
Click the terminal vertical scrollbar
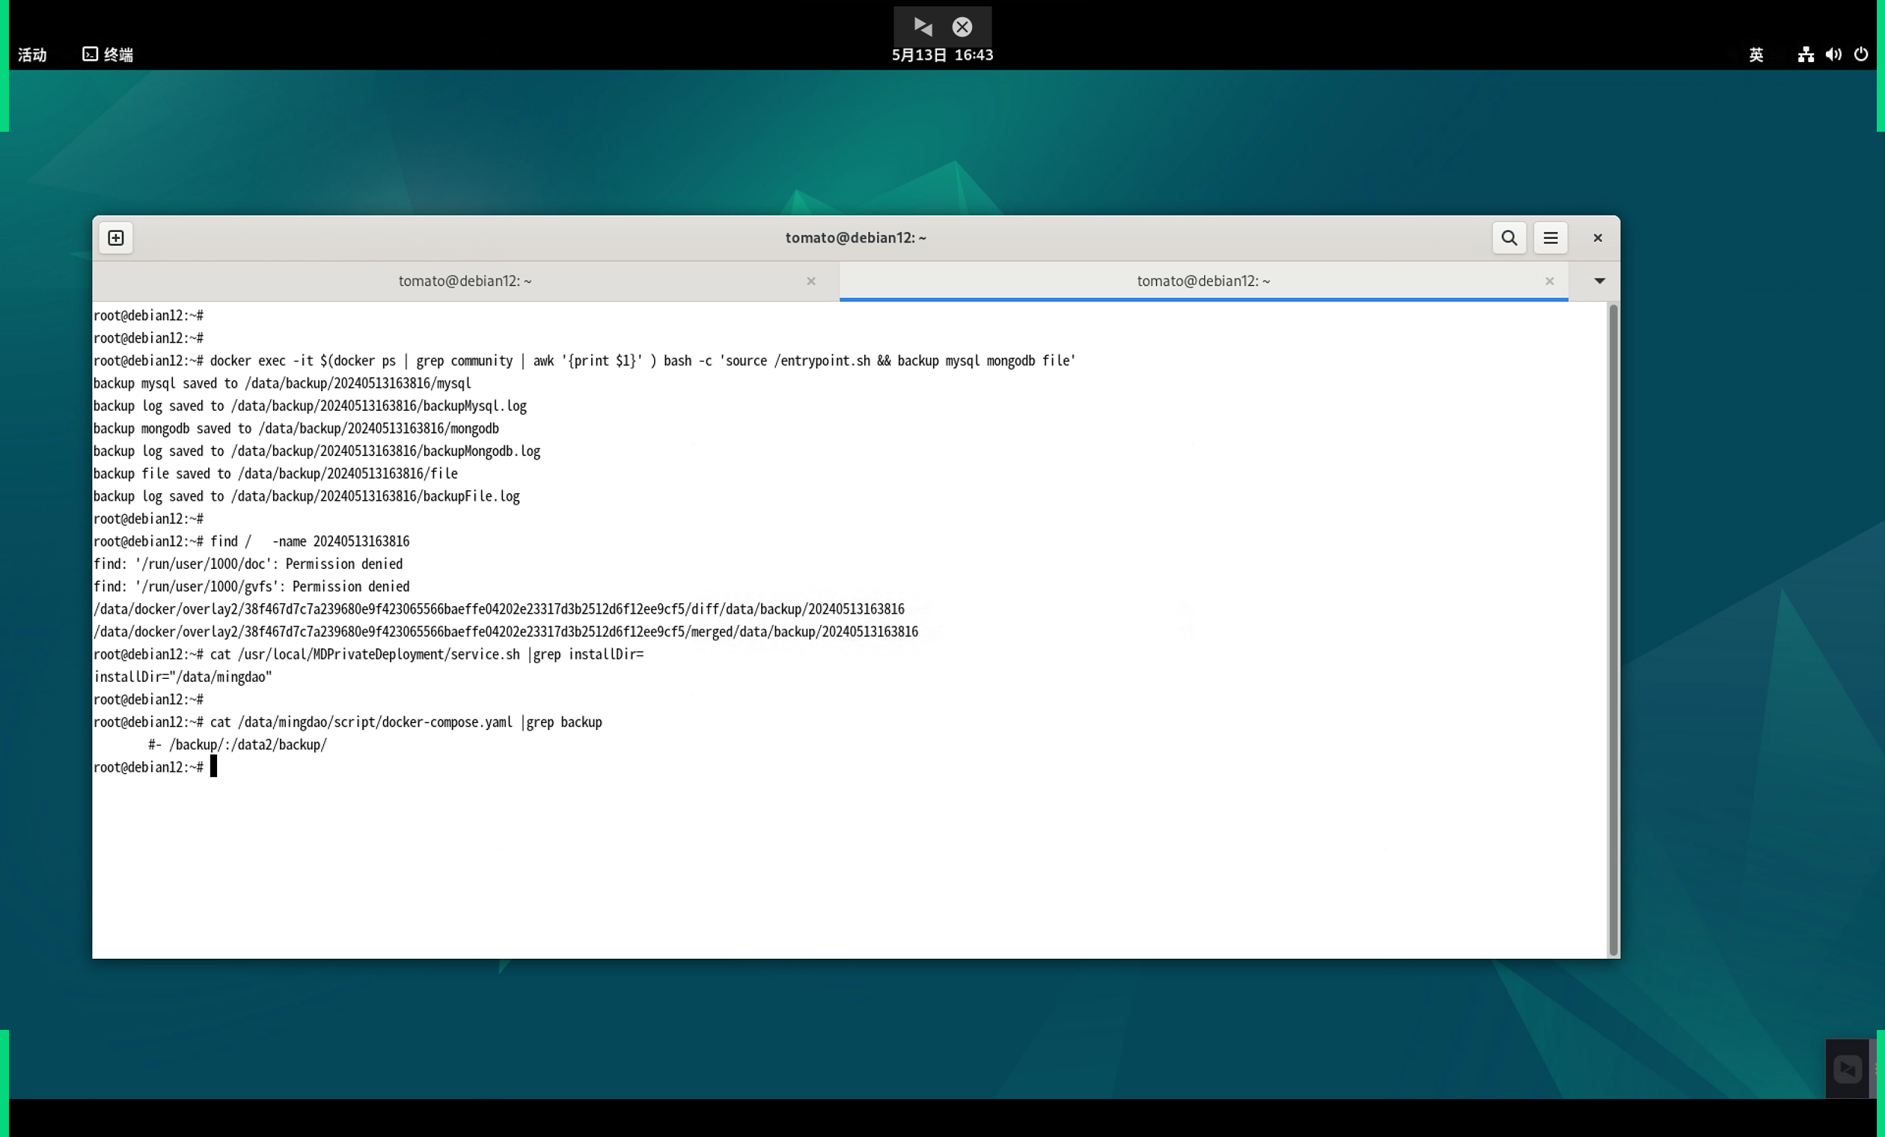(x=1613, y=629)
